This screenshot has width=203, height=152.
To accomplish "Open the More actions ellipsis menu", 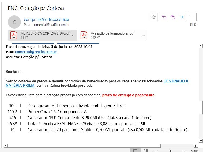I will pos(192,17).
